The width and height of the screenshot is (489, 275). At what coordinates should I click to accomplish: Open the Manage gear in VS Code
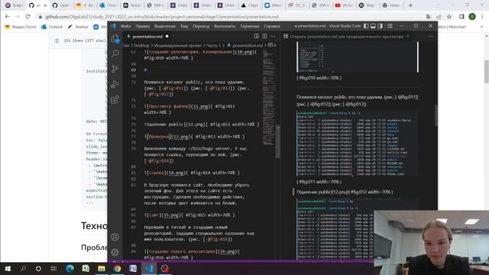[x=115, y=252]
